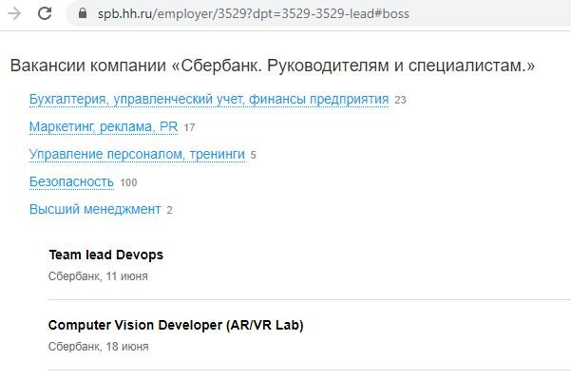
Task: Click the count 100 beside Безопасность
Action: tap(128, 182)
